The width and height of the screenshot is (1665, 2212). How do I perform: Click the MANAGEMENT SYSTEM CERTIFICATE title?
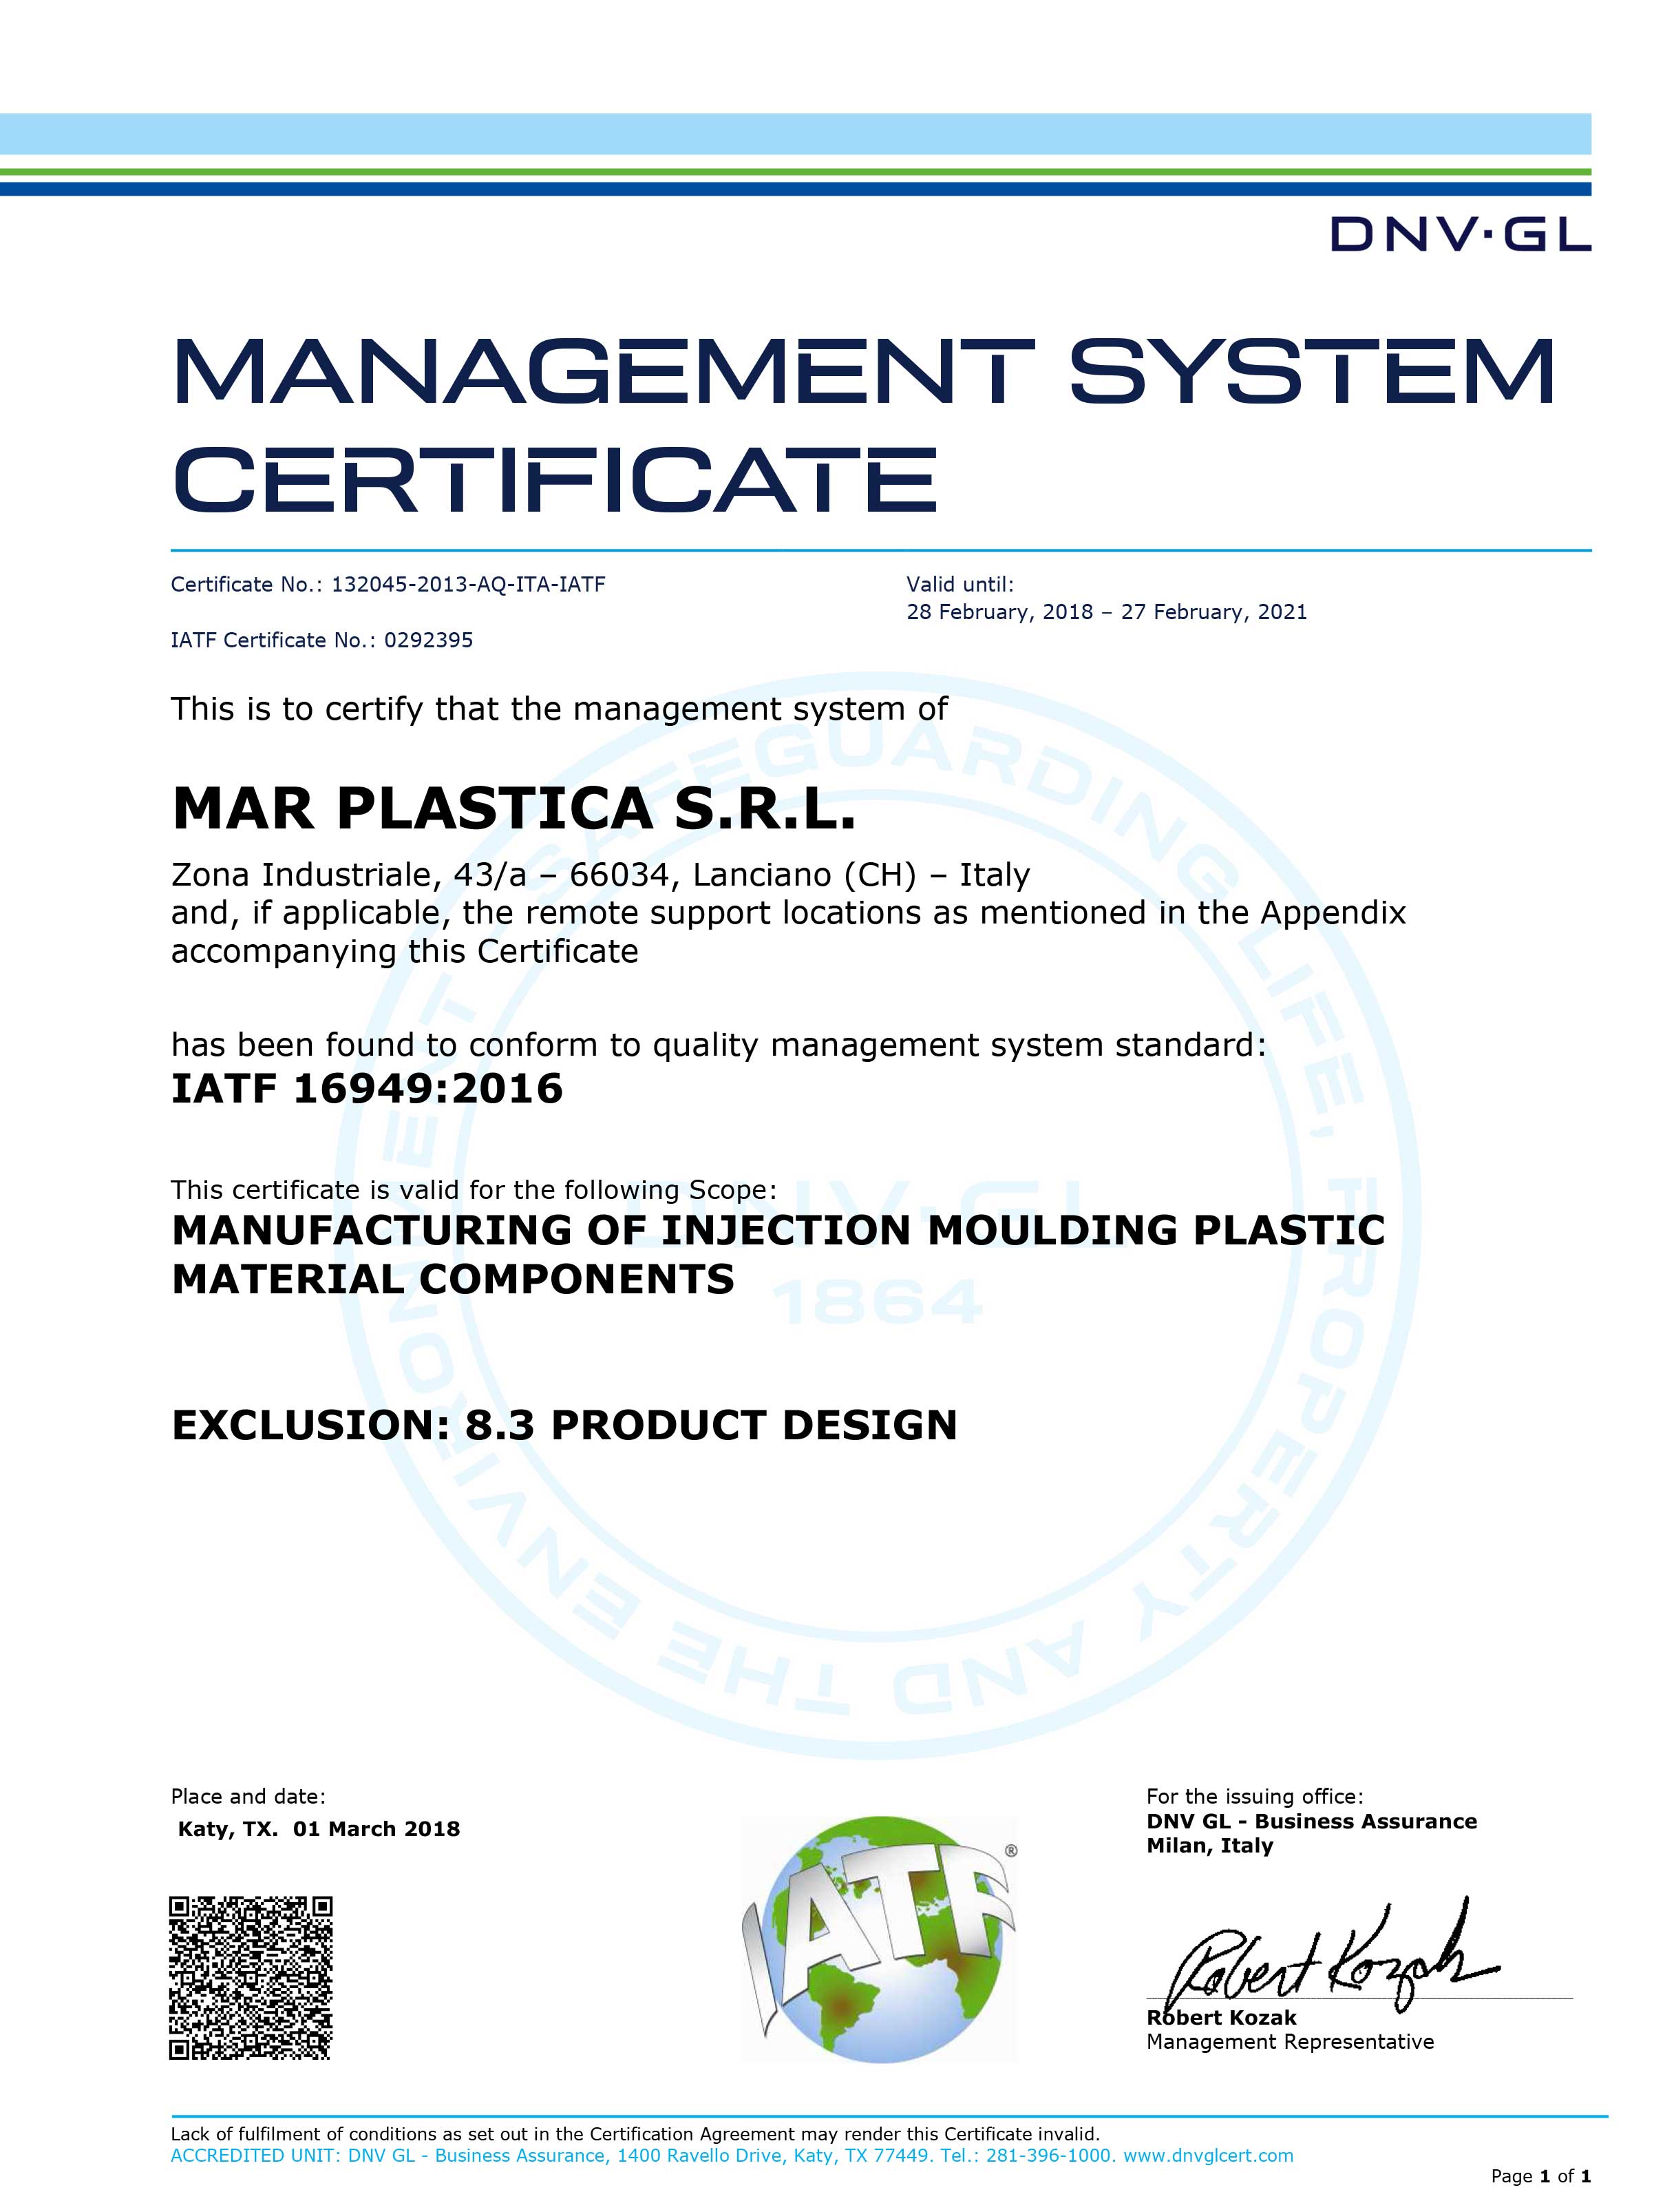coord(865,425)
